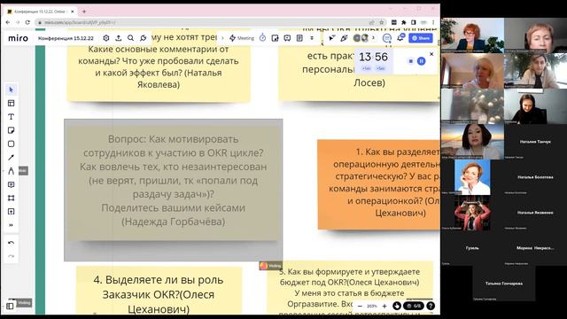Screen dimensions: 567x319
Task: Expand more collaboration apps chevron
Action: point(312,38)
